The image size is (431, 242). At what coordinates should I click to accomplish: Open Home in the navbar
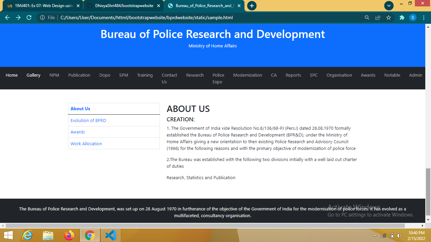[x=11, y=75]
